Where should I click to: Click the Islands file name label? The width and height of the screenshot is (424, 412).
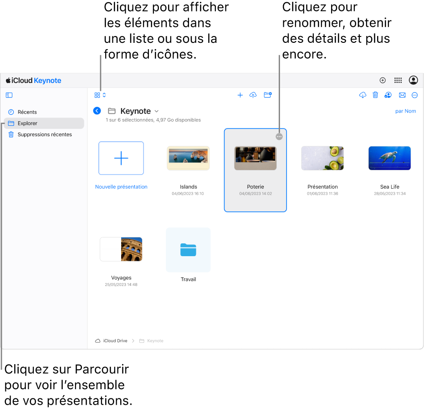tap(189, 187)
